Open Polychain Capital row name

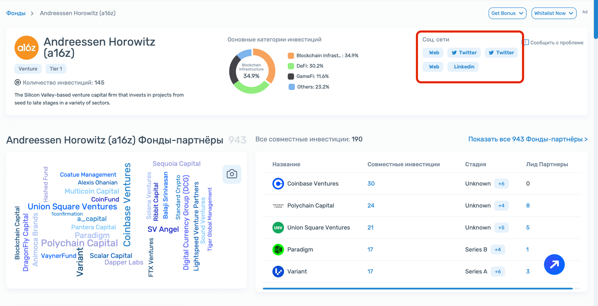[311, 206]
